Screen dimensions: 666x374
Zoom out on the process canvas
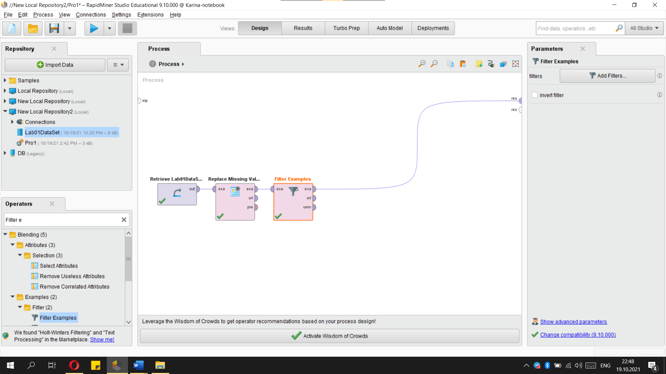click(434, 64)
